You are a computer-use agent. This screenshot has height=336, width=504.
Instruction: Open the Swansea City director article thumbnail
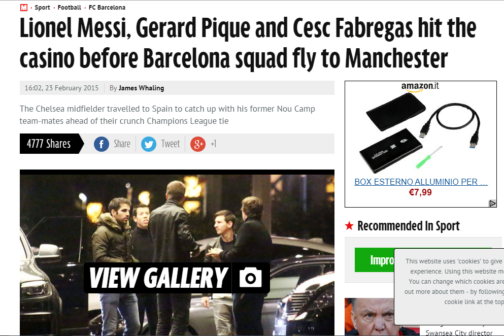[x=369, y=317]
